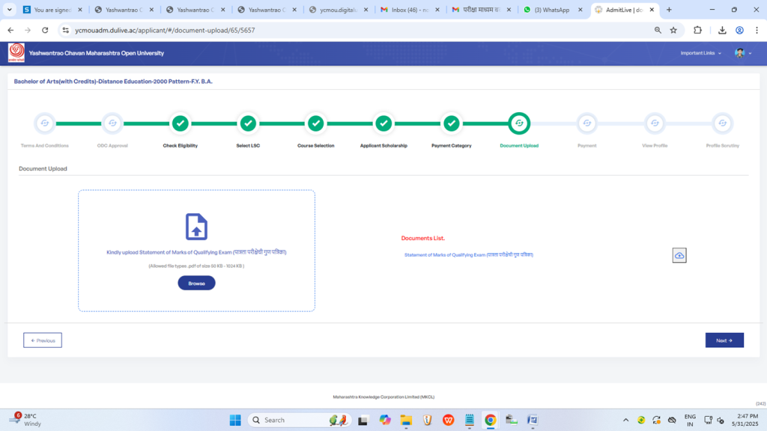Image resolution: width=767 pixels, height=431 pixels.
Task: Open Chrome three-dot menu
Action: tap(756, 30)
